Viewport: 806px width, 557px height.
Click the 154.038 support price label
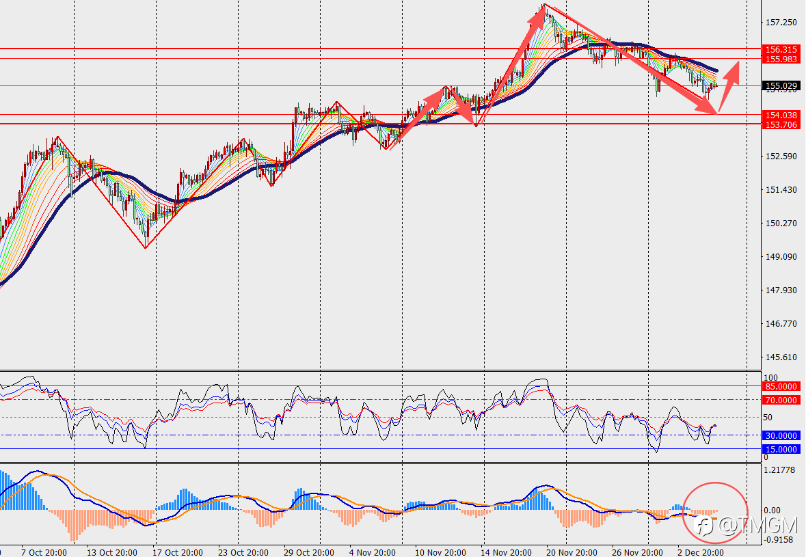781,115
